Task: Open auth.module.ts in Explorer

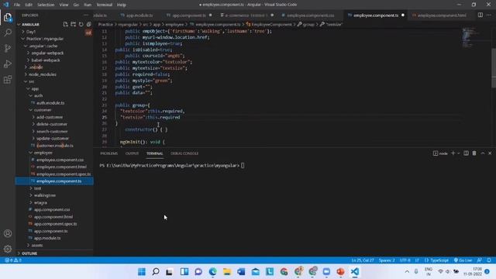Action: tap(50, 103)
